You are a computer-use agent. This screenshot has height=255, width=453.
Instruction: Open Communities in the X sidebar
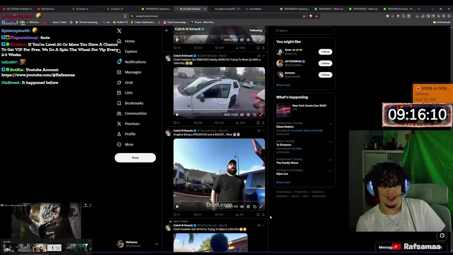click(x=132, y=113)
